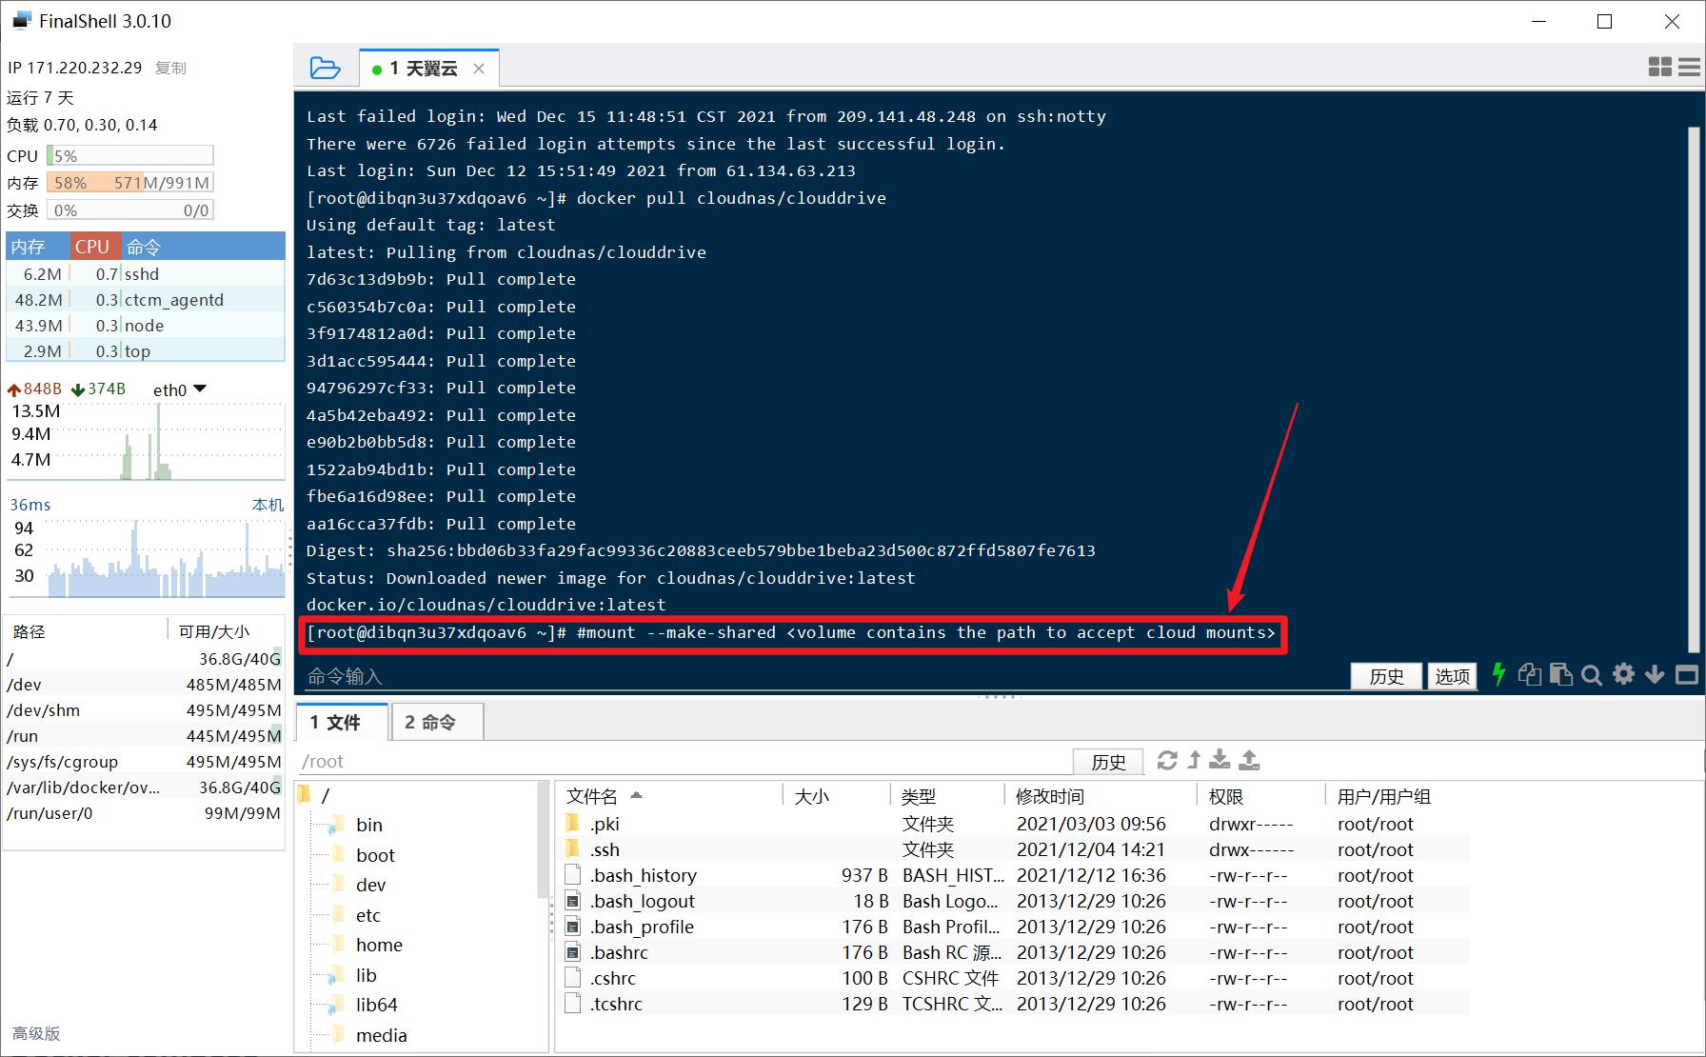Screen dimensions: 1706x1057
Task: Select the .bash_history file
Action: 1015,875
